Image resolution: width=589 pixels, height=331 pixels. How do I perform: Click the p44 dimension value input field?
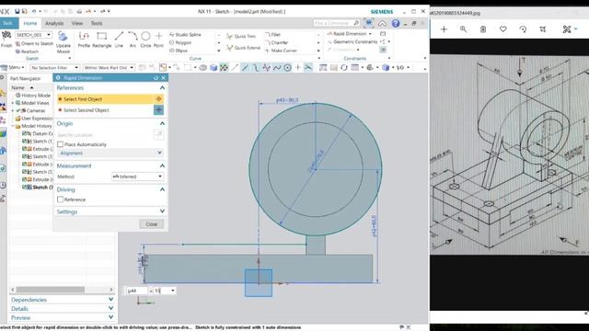(162, 291)
